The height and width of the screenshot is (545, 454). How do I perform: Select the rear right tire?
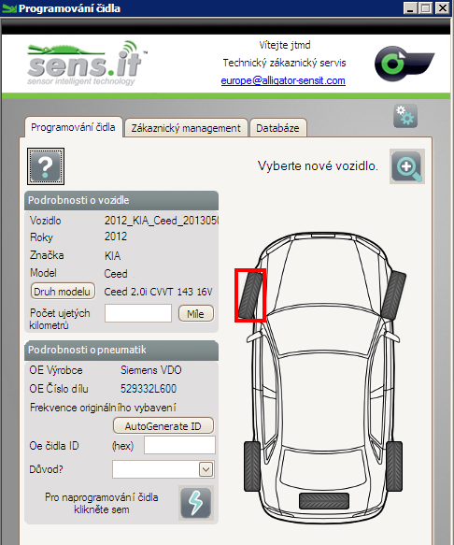click(394, 466)
